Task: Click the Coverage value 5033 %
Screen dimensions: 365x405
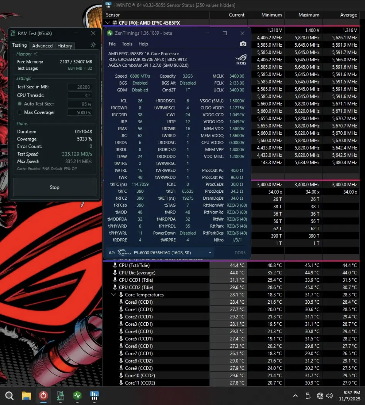Action: pos(84,139)
